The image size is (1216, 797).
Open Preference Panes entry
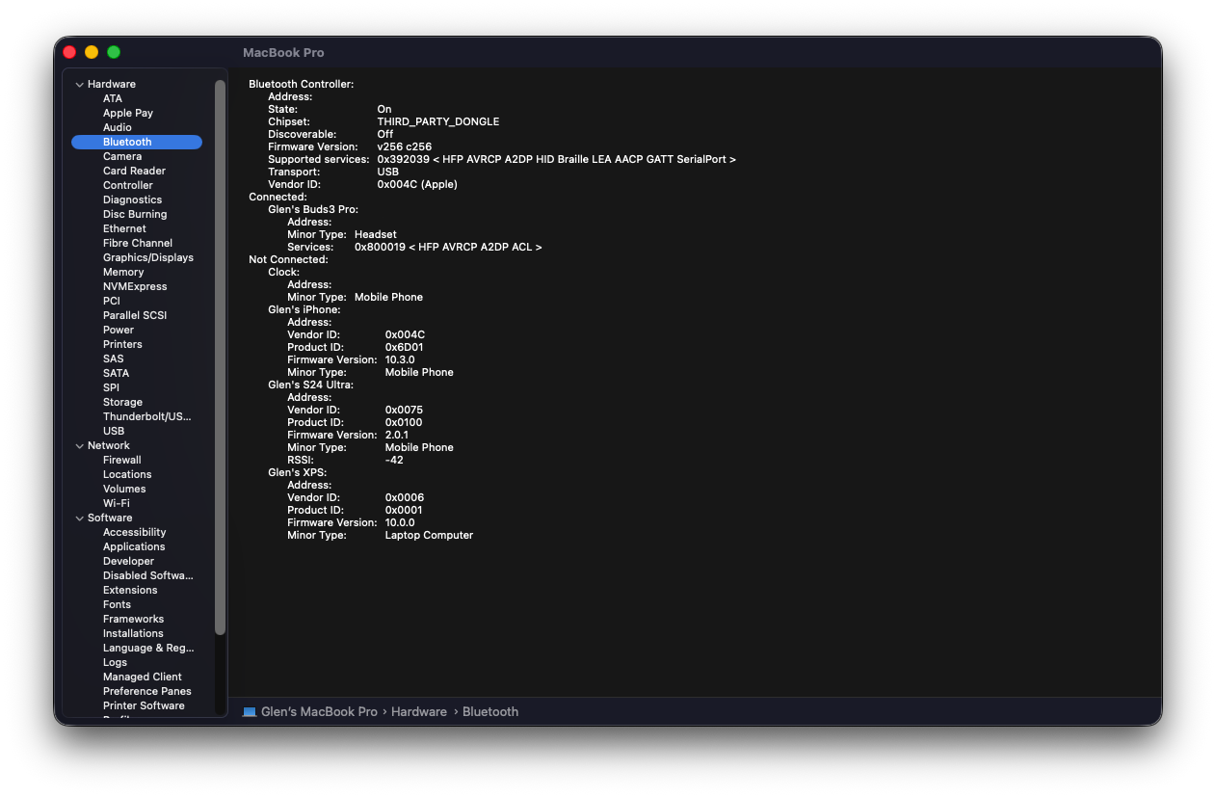point(147,691)
